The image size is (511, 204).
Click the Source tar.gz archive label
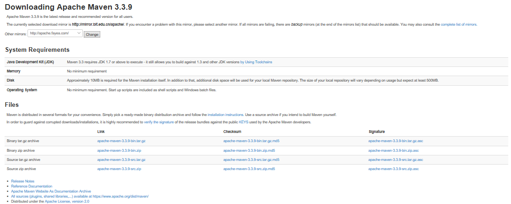click(x=23, y=160)
